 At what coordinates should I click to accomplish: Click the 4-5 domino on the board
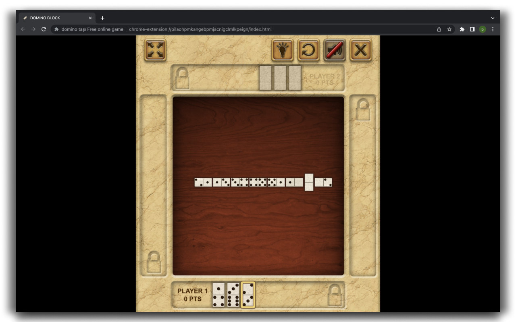coord(258,182)
